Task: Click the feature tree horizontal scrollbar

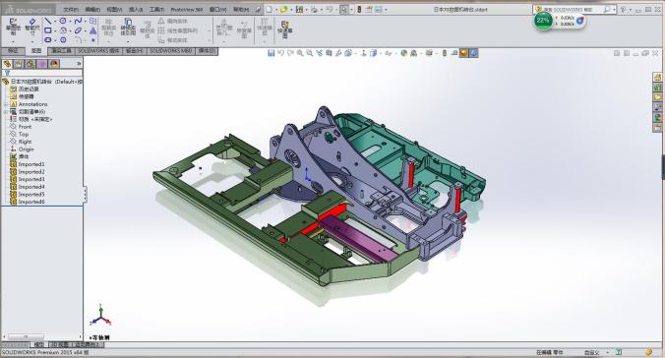Action: (26, 336)
